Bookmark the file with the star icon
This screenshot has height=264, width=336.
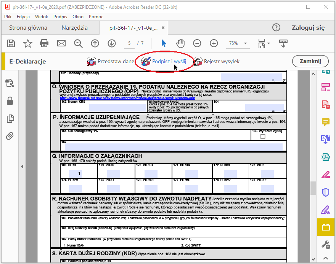[27, 43]
